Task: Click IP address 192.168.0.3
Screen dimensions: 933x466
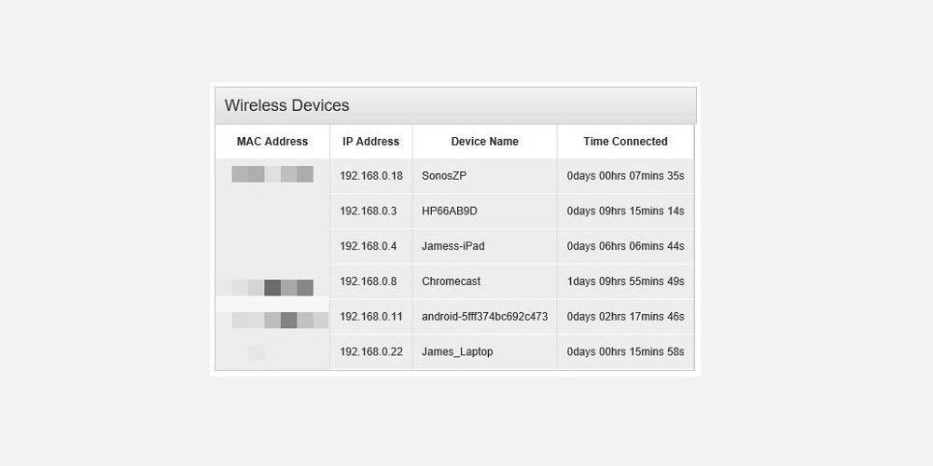Action: (x=369, y=211)
